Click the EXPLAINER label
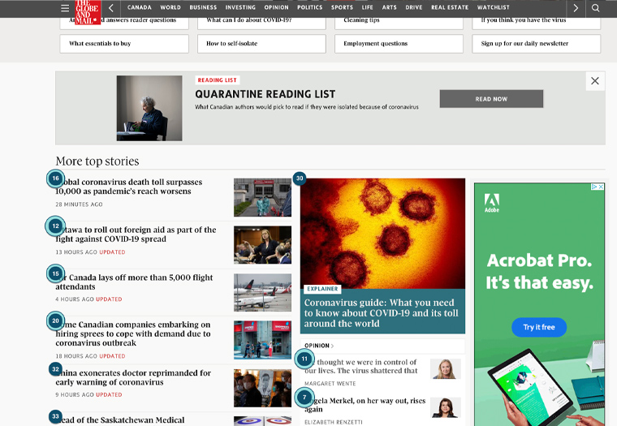 (322, 289)
